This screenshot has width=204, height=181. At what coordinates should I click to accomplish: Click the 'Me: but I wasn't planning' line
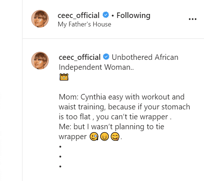coord(111,127)
